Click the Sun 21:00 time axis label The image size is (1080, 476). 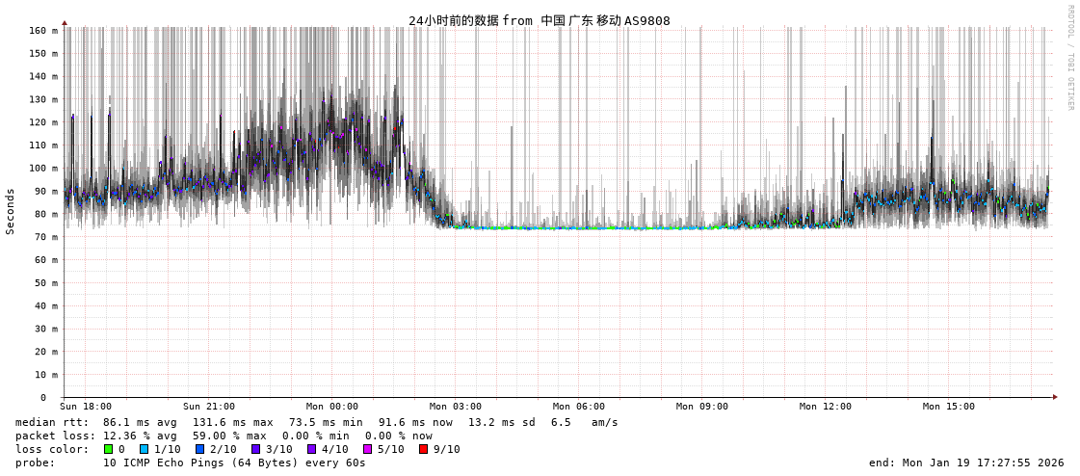click(209, 407)
